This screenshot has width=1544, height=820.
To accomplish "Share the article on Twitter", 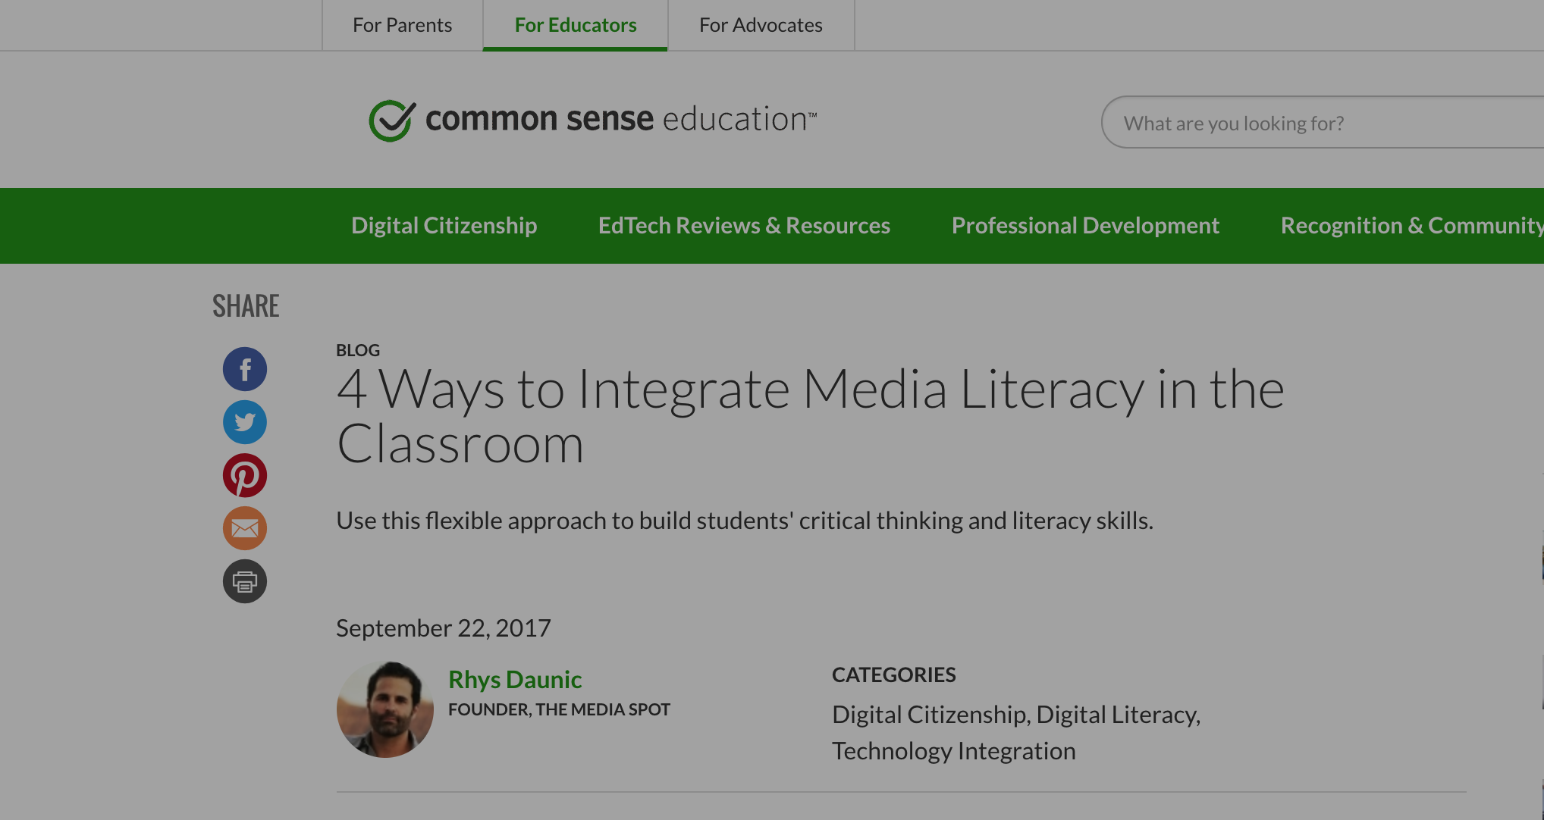I will point(244,422).
